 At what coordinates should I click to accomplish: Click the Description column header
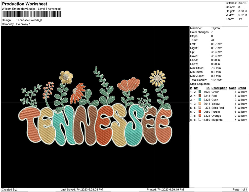pos(219,88)
